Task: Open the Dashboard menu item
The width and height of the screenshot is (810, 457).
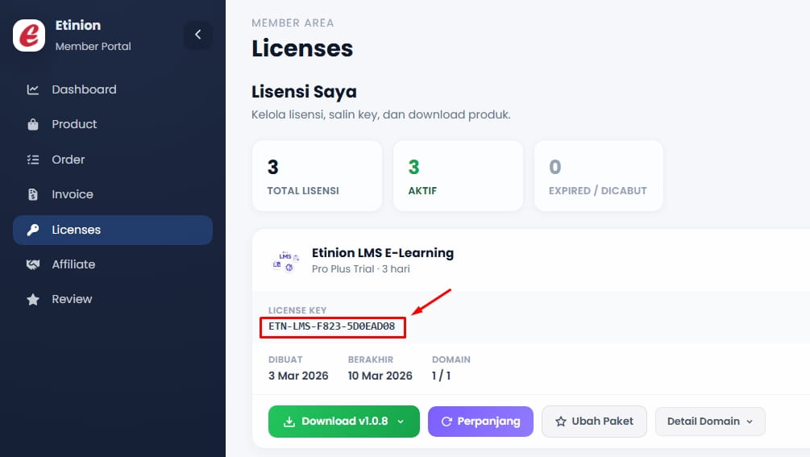Action: click(84, 89)
